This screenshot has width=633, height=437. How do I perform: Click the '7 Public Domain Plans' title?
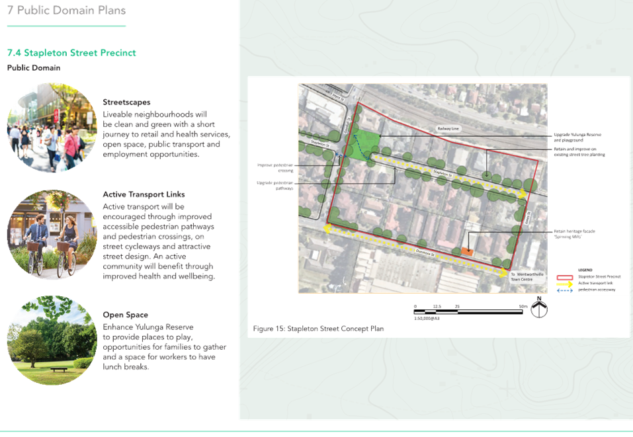(x=66, y=11)
